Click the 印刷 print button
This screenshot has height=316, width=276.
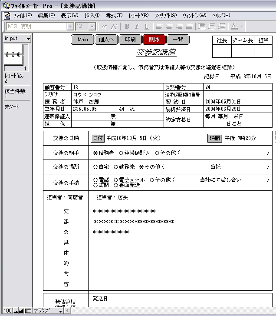(x=130, y=40)
